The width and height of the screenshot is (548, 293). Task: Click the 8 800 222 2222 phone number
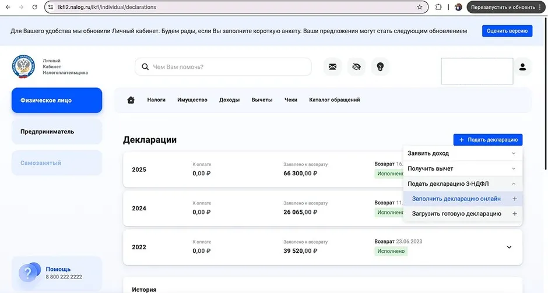click(x=64, y=277)
